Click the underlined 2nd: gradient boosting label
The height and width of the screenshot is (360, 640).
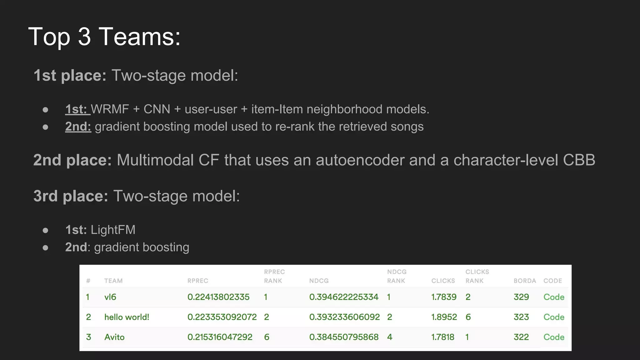[x=78, y=127]
